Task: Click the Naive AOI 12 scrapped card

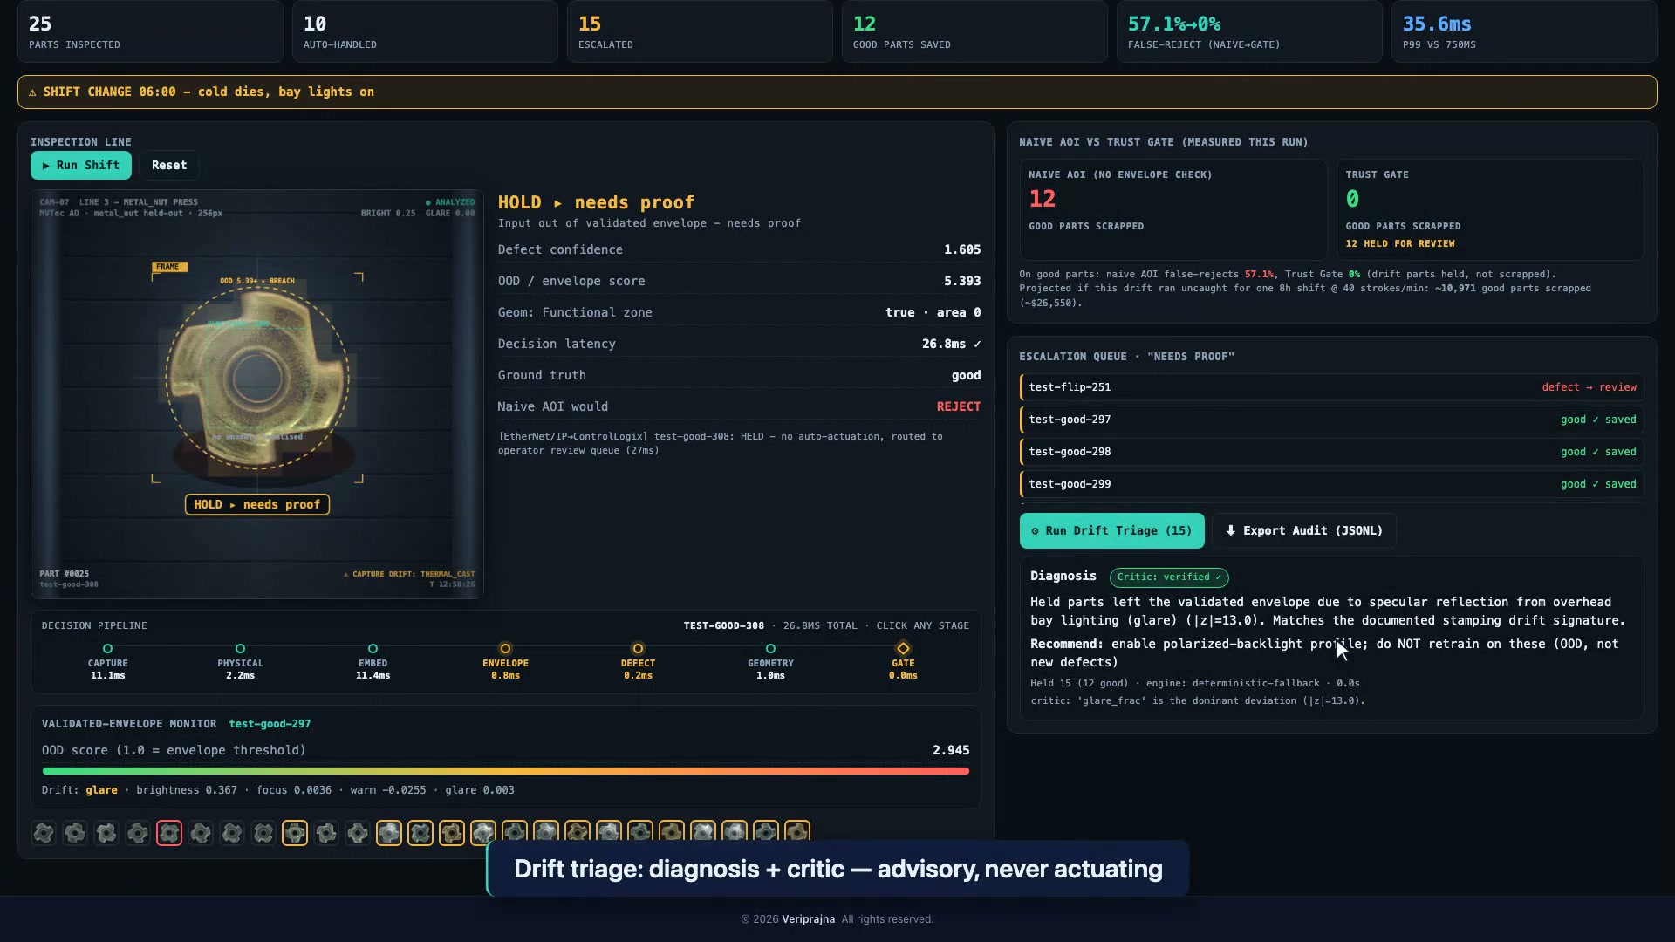Action: pyautogui.click(x=1173, y=209)
